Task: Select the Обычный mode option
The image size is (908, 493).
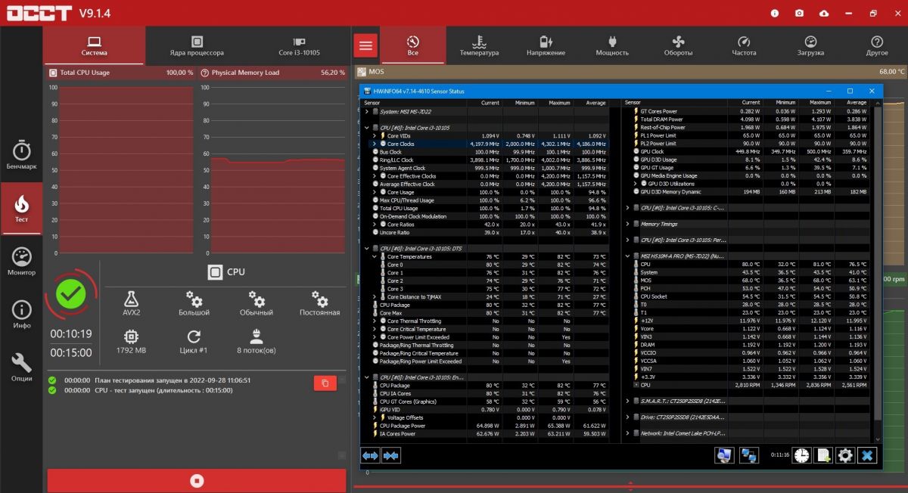Action: (x=257, y=303)
